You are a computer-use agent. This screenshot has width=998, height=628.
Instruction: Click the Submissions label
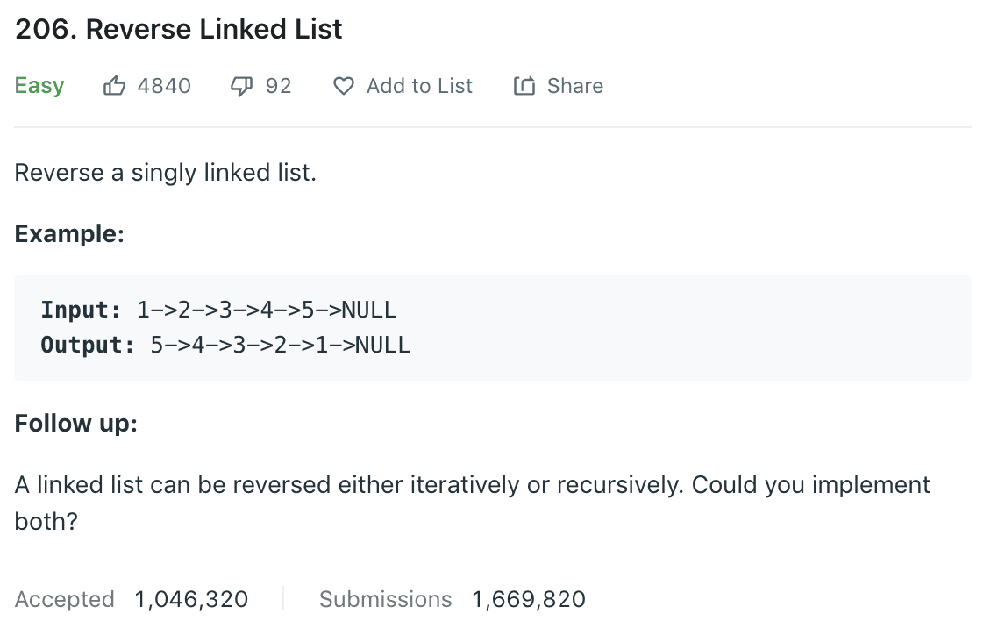[x=386, y=599]
